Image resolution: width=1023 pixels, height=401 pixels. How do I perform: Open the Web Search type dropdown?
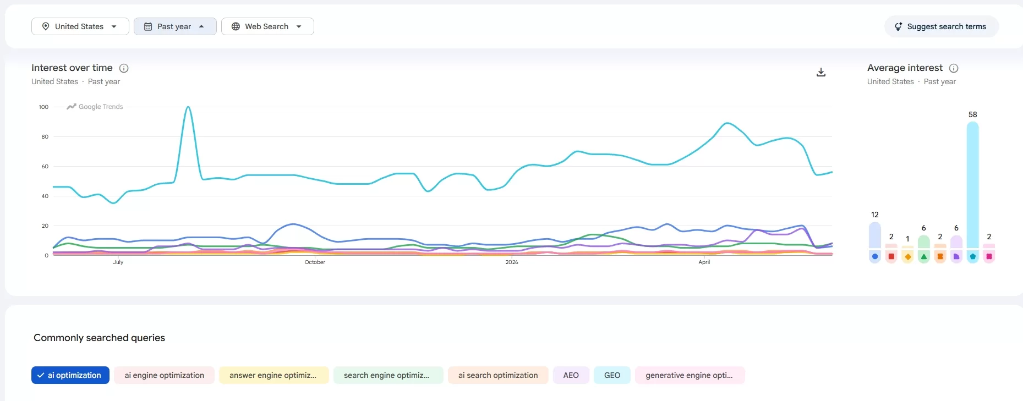267,26
